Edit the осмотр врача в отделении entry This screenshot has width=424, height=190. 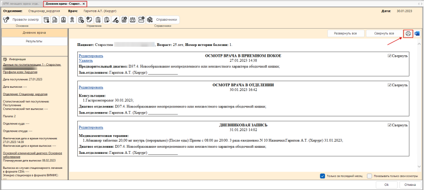pyautogui.click(x=91, y=87)
